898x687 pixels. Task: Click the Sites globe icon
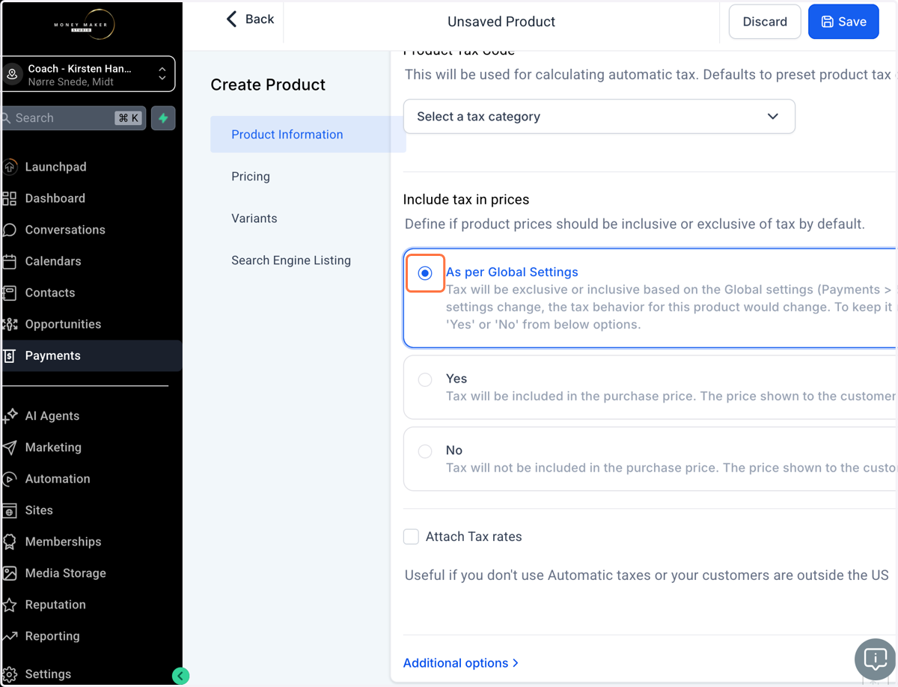point(10,510)
